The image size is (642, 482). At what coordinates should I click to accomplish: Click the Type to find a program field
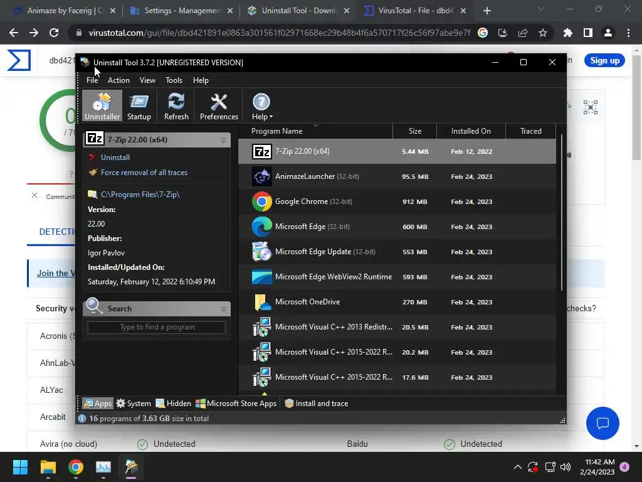(157, 327)
